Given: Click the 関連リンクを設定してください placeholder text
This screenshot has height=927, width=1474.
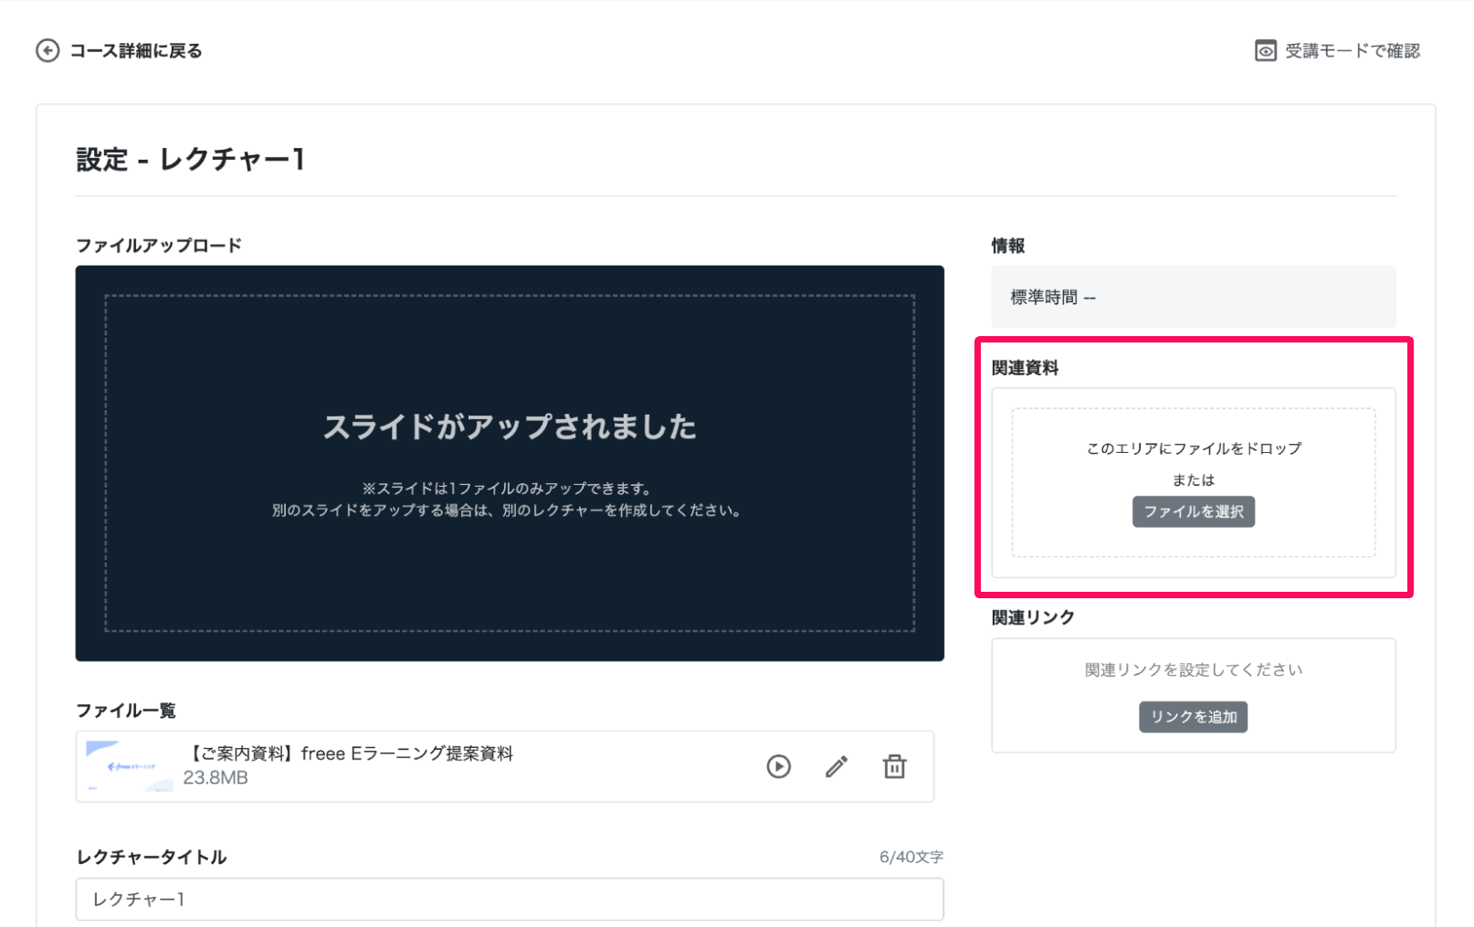Looking at the screenshot, I should click(x=1194, y=670).
